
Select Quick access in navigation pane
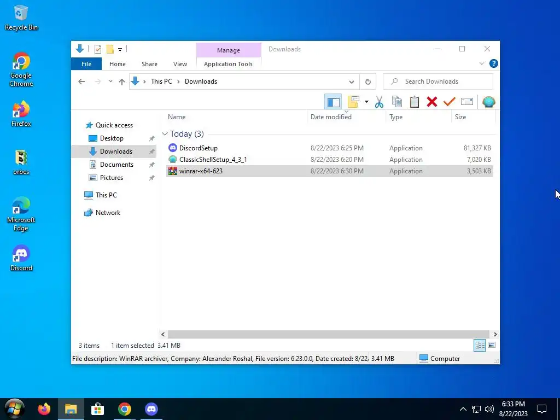coord(114,125)
